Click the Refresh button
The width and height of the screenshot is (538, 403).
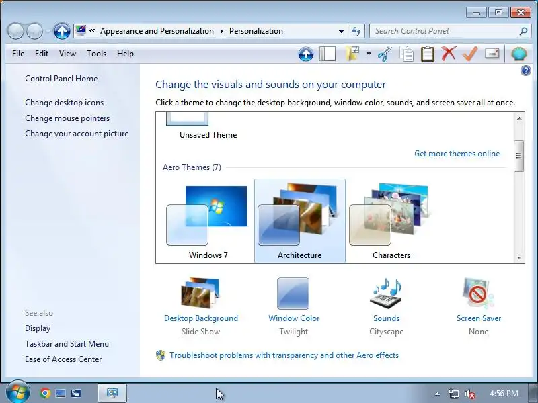pyautogui.click(x=356, y=31)
